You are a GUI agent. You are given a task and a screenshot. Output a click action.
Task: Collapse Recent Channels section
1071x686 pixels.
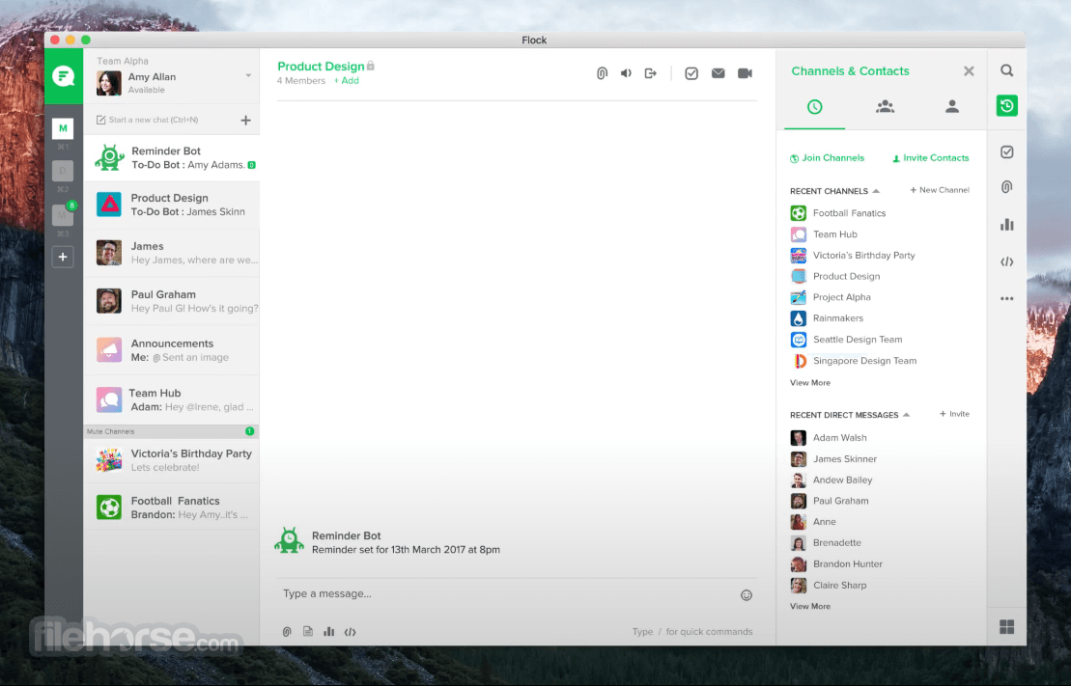tap(876, 191)
